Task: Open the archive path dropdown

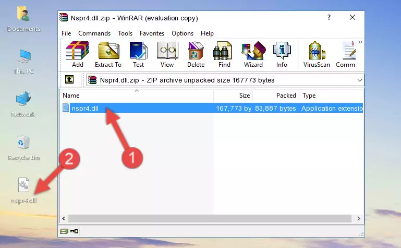Action: (x=360, y=80)
